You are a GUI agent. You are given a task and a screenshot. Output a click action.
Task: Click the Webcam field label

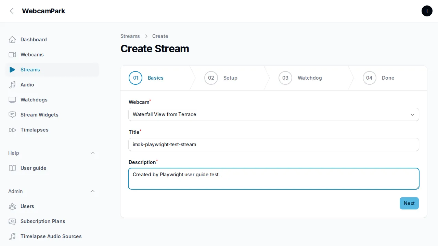pos(139,102)
